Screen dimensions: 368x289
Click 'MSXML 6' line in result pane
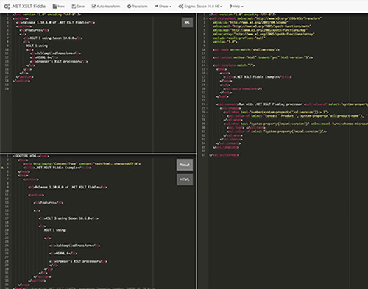pyautogui.click(x=63, y=254)
